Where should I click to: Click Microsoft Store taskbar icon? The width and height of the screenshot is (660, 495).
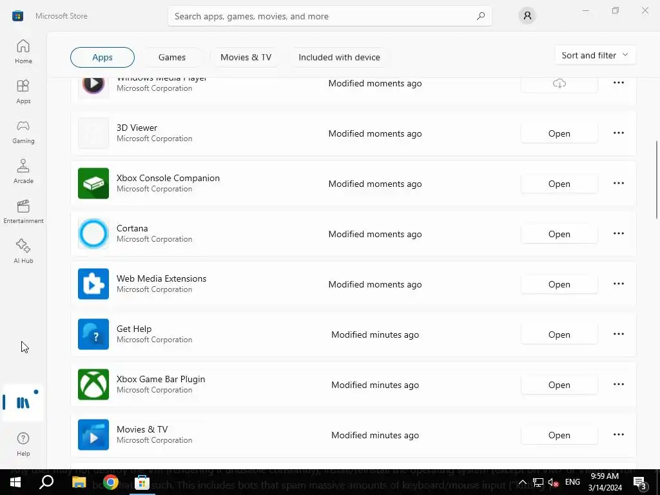pyautogui.click(x=142, y=482)
